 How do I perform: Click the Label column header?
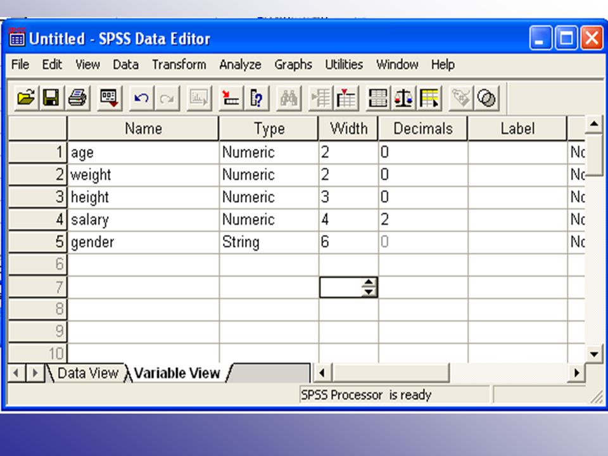tap(517, 129)
